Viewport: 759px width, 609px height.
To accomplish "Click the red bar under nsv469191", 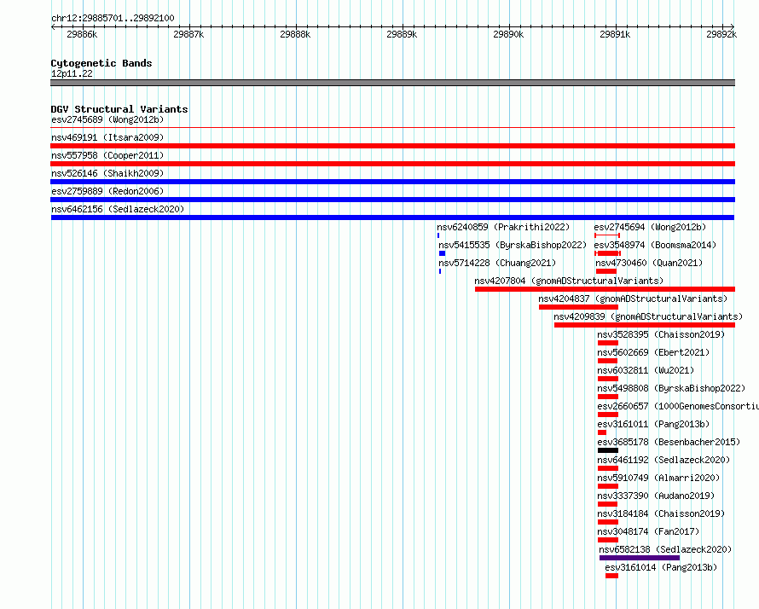I will click(392, 146).
